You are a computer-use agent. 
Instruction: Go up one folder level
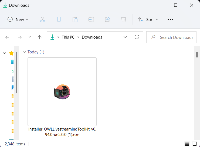click(x=39, y=37)
